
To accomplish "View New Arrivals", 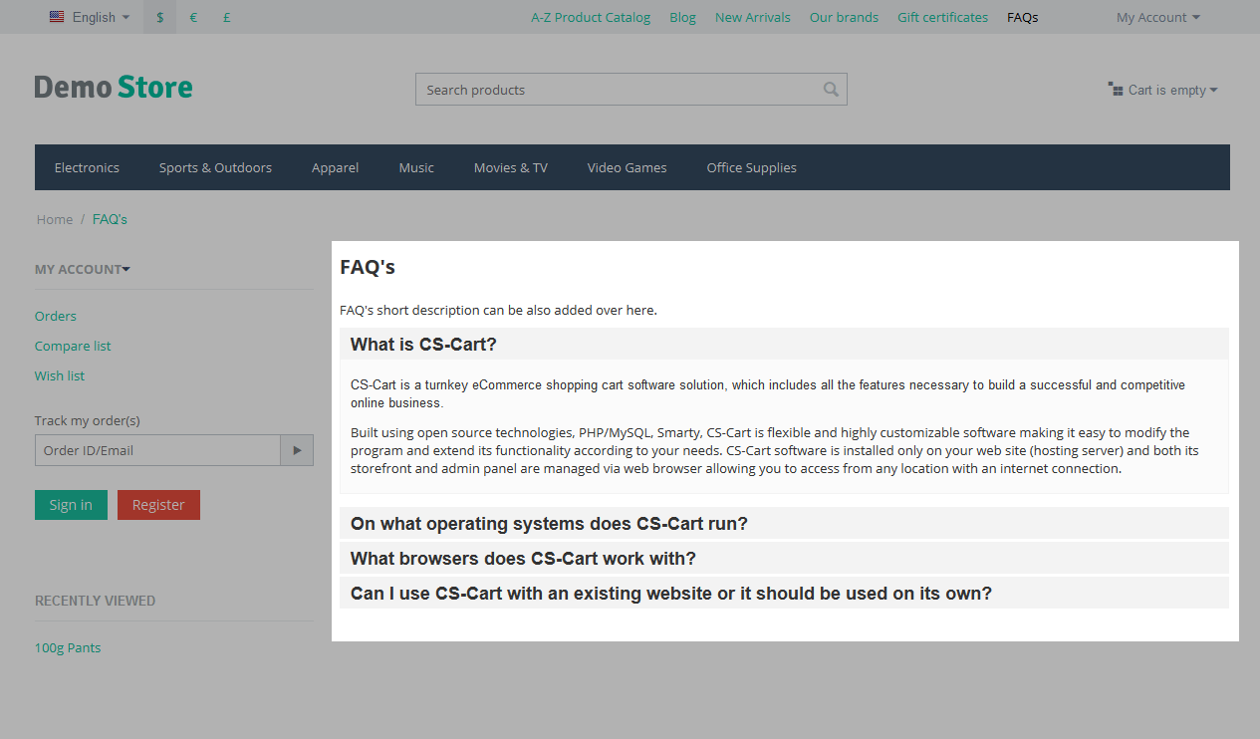I will (x=753, y=17).
